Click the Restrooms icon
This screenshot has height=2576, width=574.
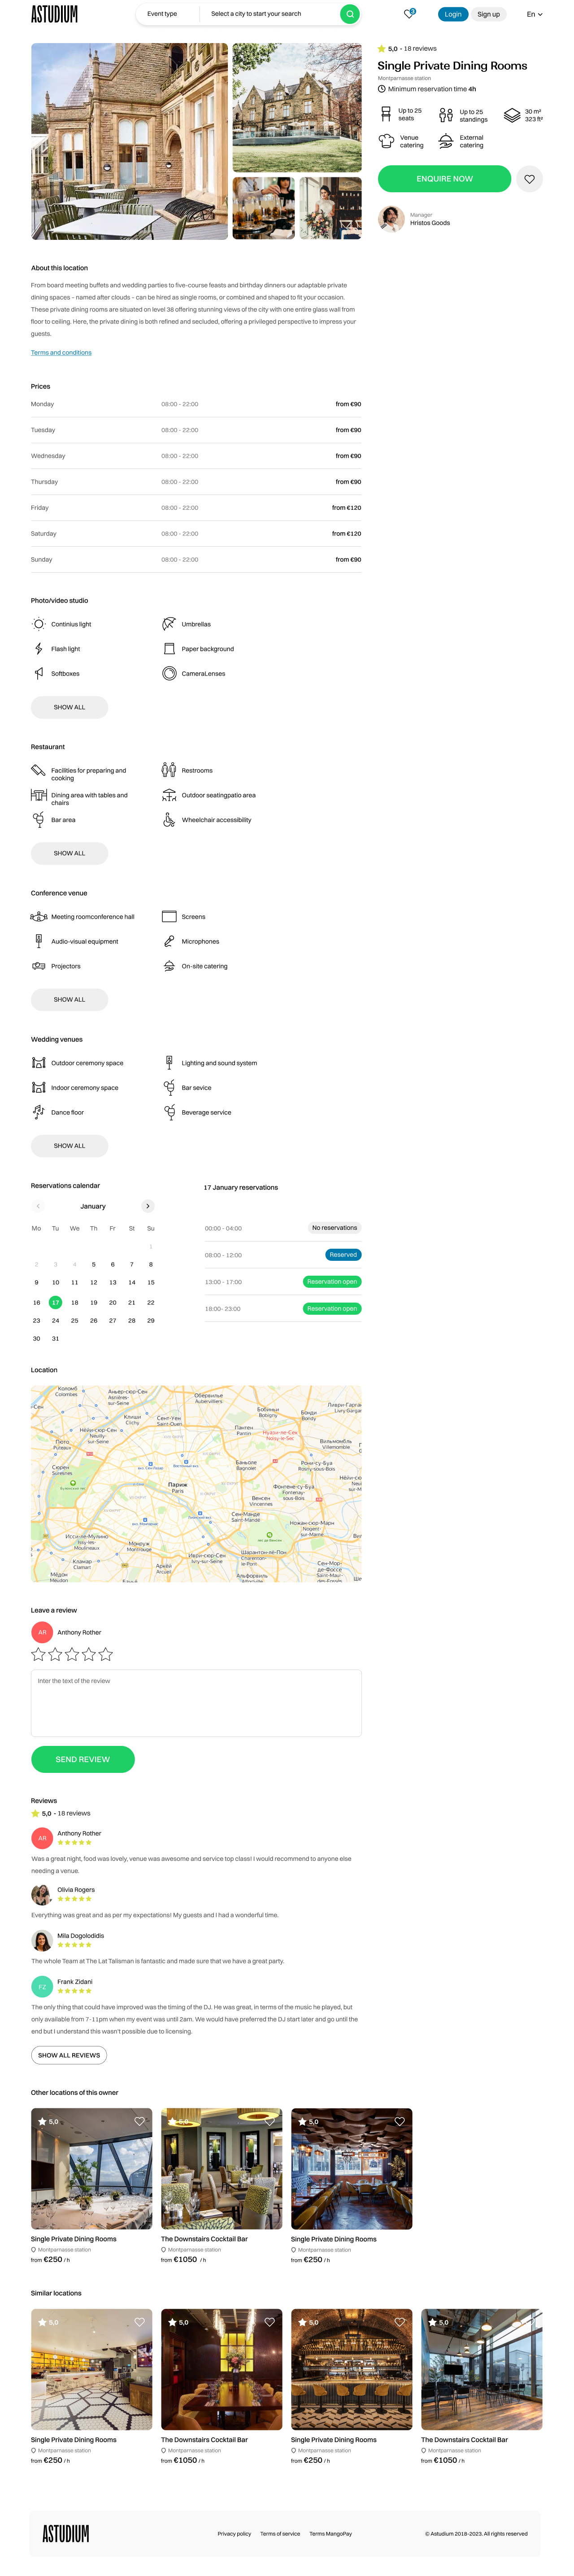click(170, 770)
